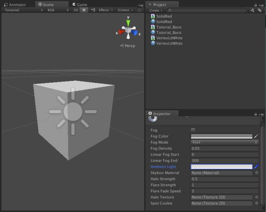Toggle the Inspector panel lock

click(x=255, y=114)
